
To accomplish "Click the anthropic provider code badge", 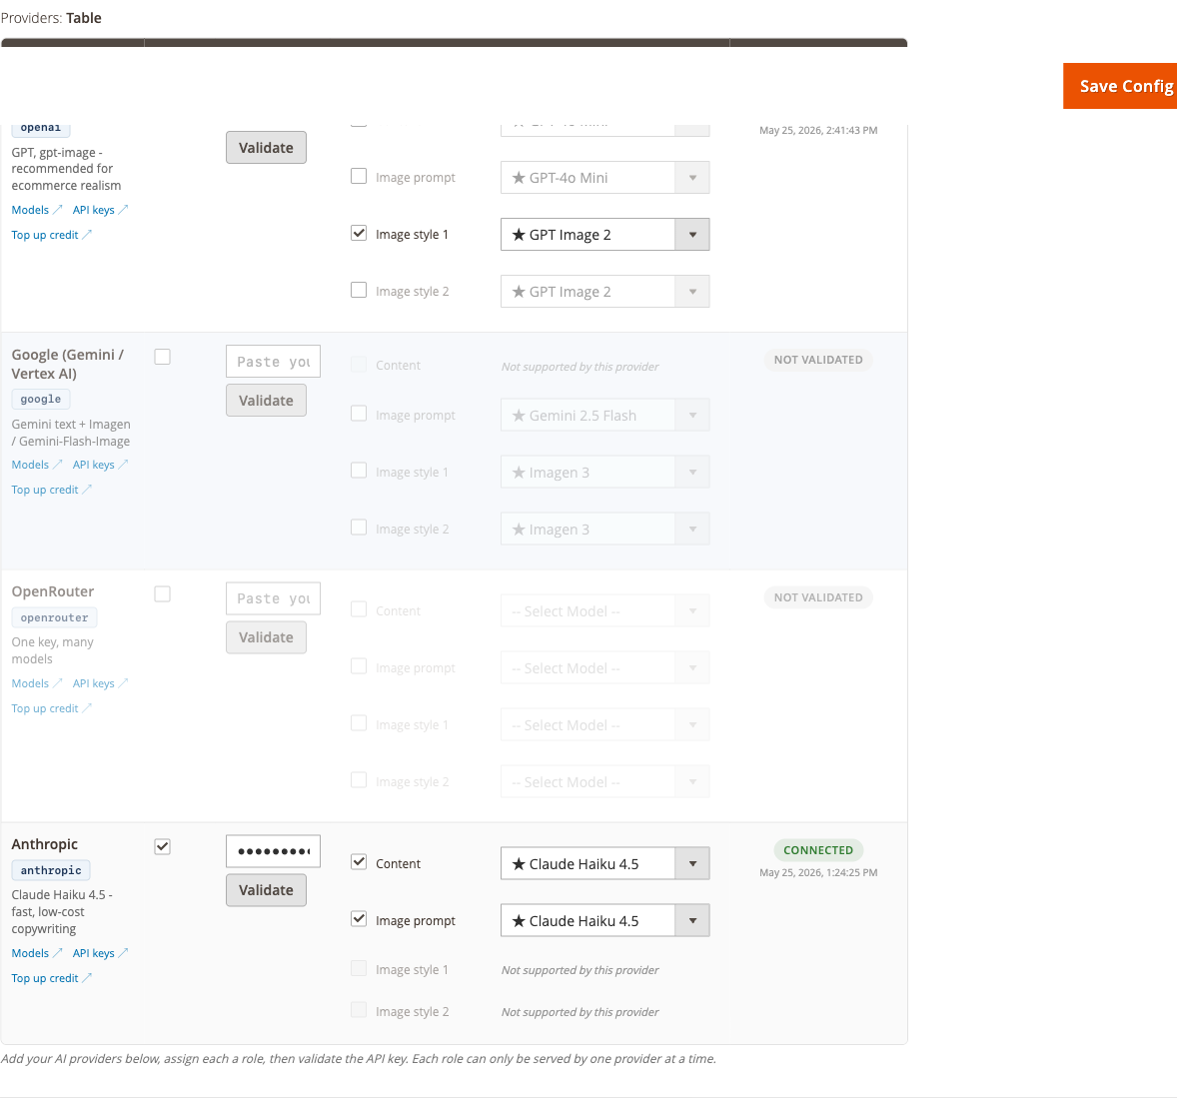I will [x=51, y=870].
